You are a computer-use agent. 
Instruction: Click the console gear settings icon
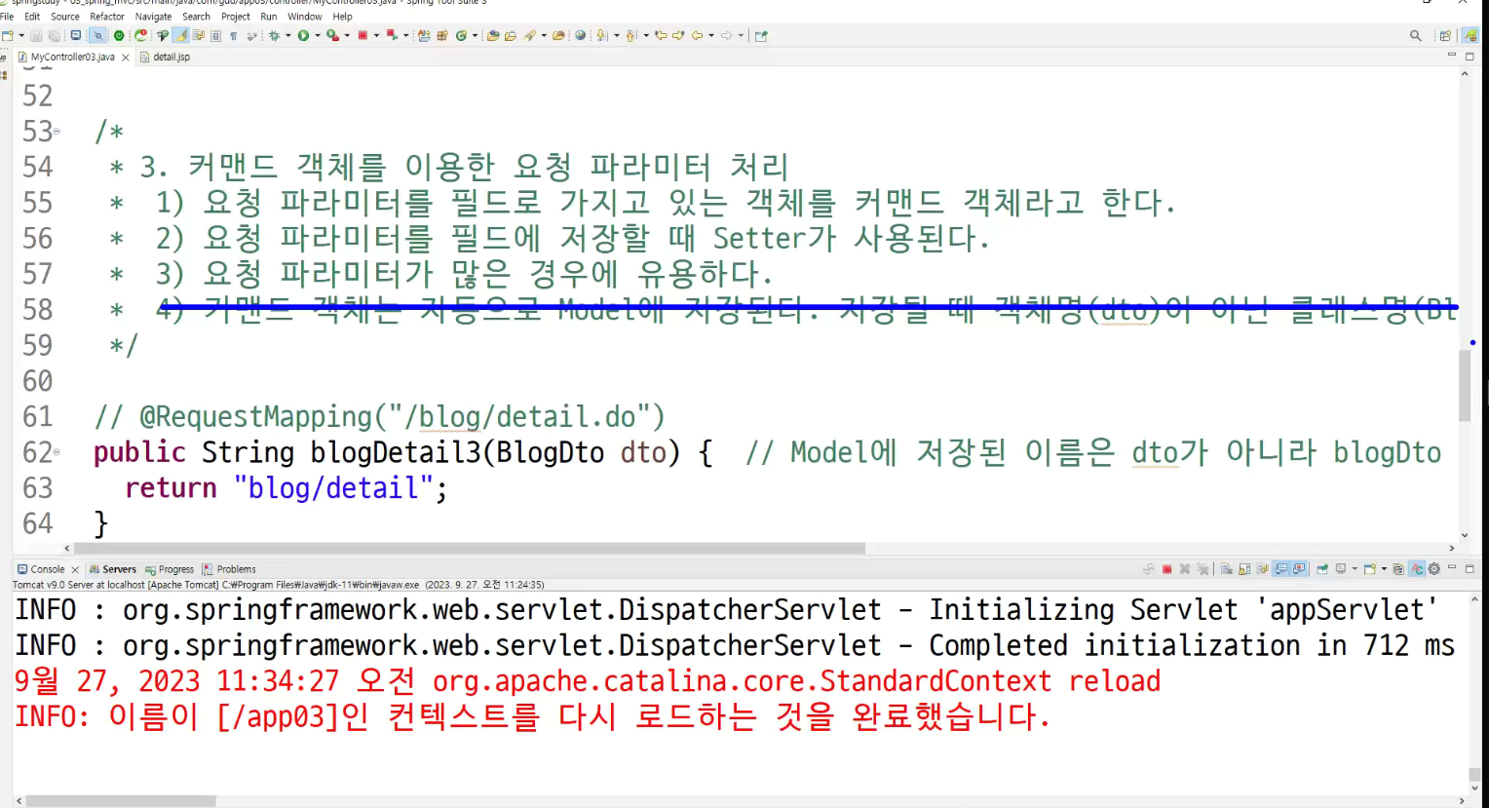(1433, 569)
